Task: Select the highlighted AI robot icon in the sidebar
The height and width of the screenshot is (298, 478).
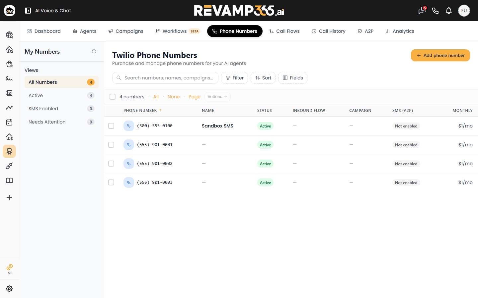Action: tap(9, 151)
